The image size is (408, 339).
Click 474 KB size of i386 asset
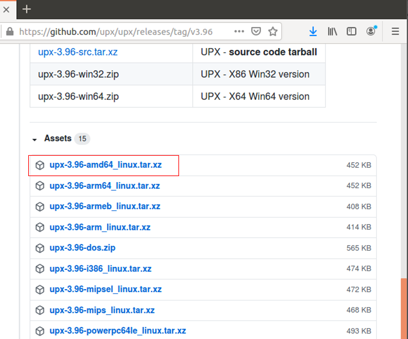359,269
